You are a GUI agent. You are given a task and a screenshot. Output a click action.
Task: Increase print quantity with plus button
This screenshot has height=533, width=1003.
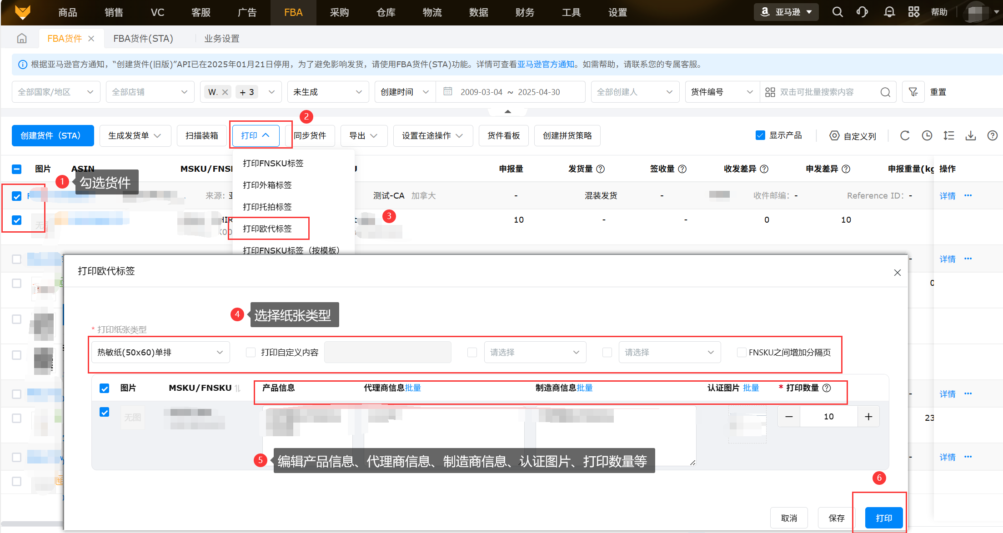[868, 417]
